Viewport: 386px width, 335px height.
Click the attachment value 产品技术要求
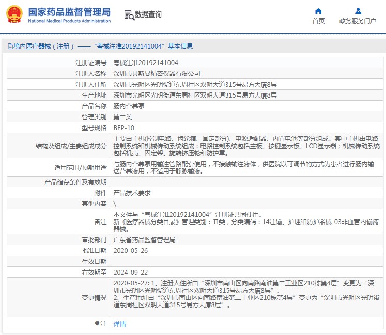click(x=132, y=193)
